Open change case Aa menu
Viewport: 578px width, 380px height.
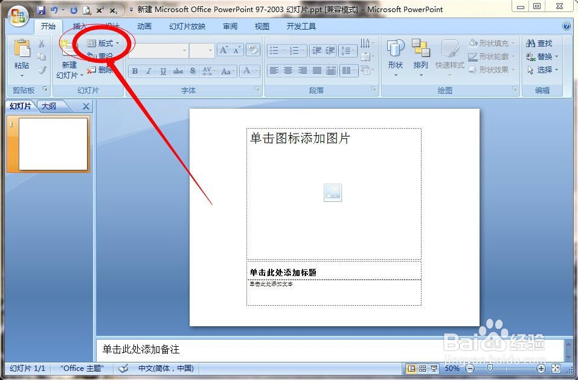coord(228,71)
